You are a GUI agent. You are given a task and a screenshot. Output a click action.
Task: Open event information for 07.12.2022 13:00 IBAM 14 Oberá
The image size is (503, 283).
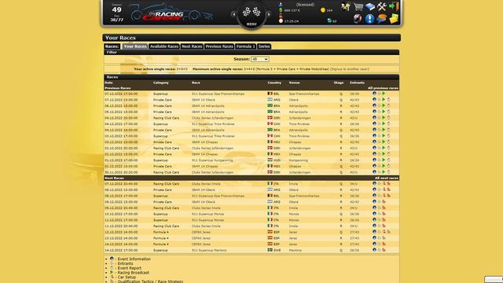(374, 100)
